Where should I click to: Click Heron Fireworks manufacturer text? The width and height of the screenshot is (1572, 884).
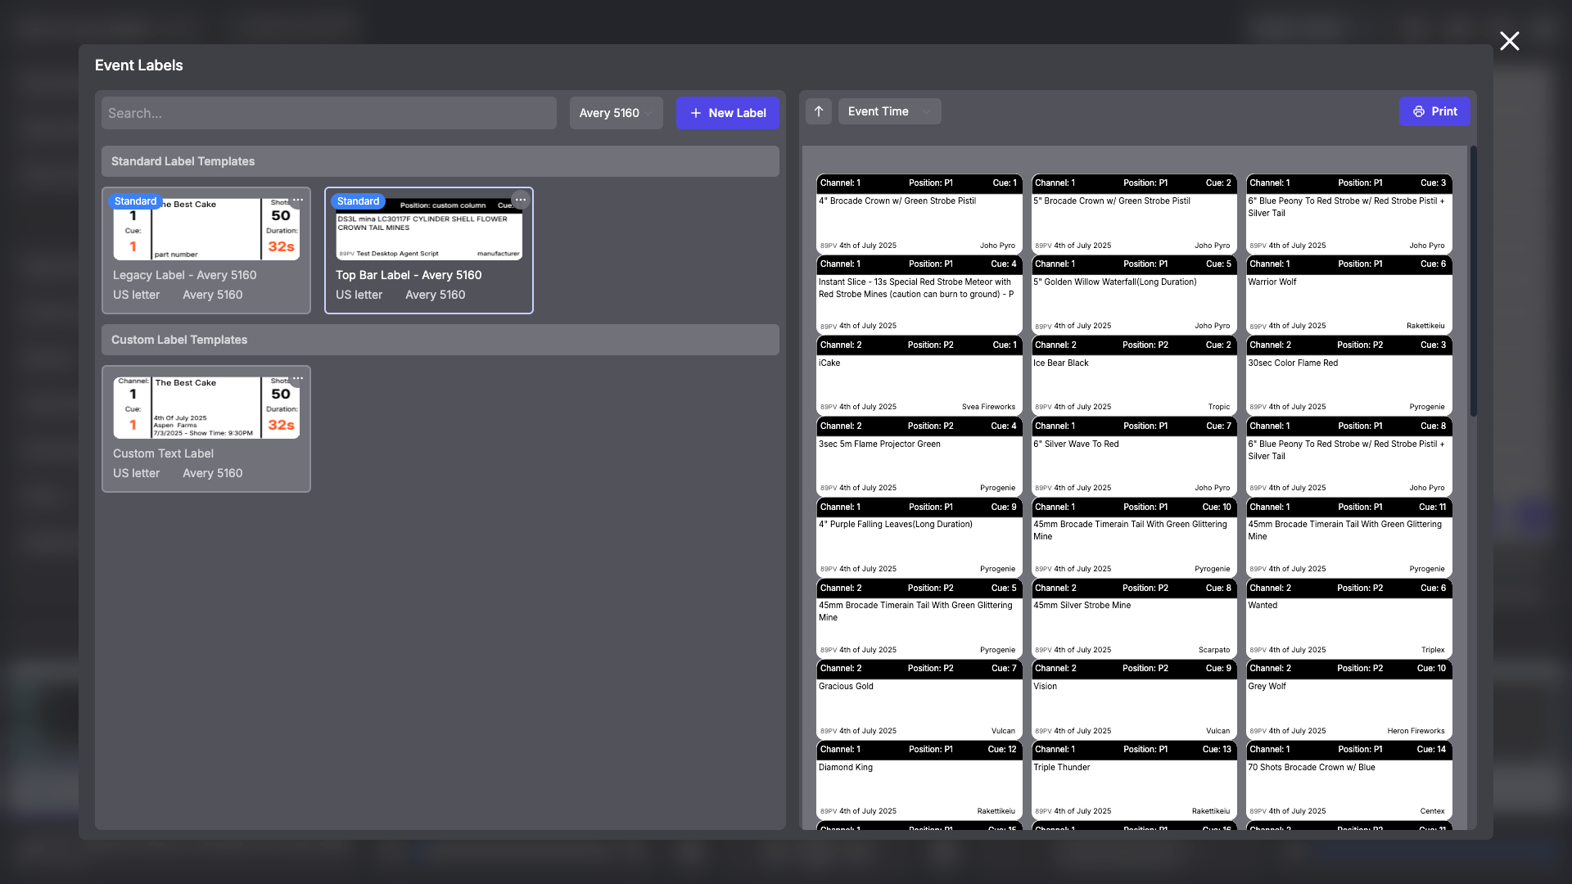click(x=1416, y=731)
